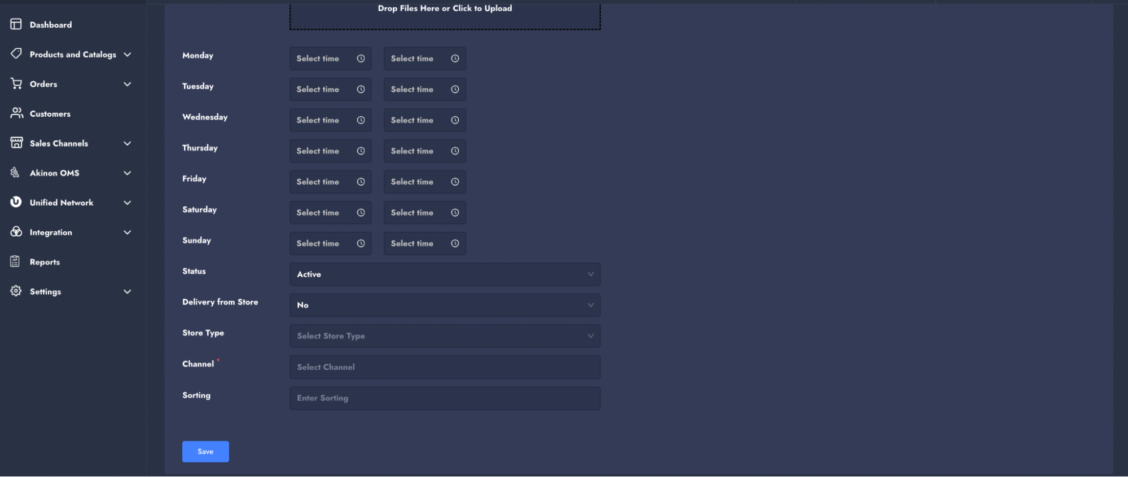The height and width of the screenshot is (477, 1128).
Task: Click clock icon in Monday's first time field
Action: pos(361,59)
